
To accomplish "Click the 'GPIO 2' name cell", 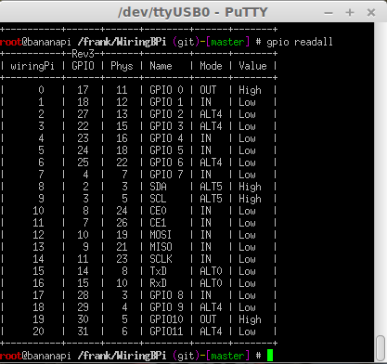I will (166, 114).
